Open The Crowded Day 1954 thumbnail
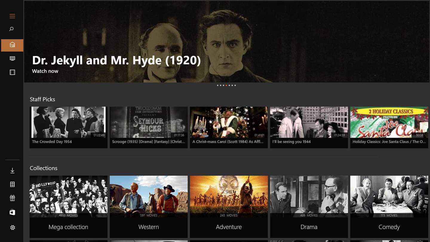The width and height of the screenshot is (430, 242). pos(68,127)
